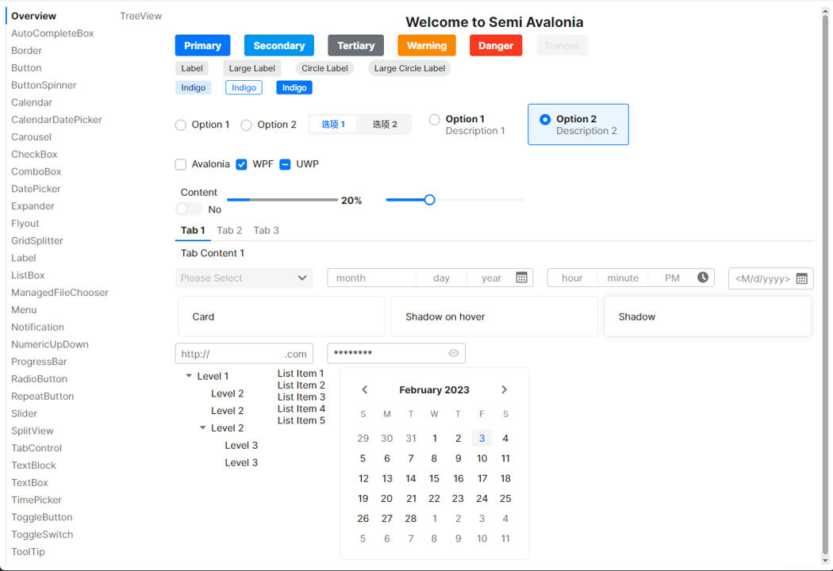Screen dimensions: 833x571
Task: Toggle the Content switch
Action: [x=188, y=209]
